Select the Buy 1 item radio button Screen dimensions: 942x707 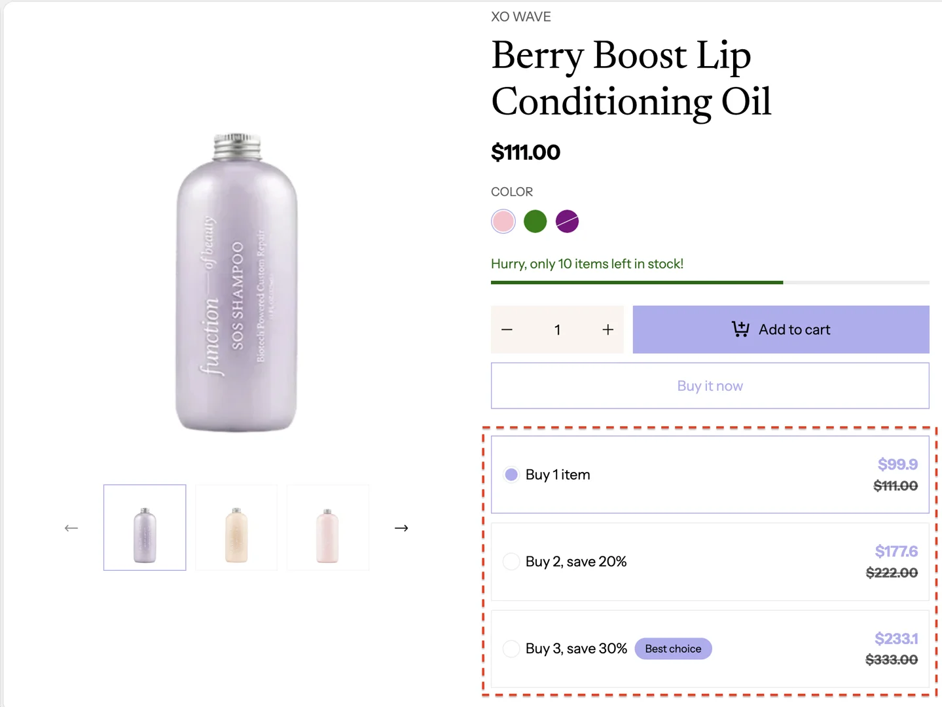(x=511, y=475)
